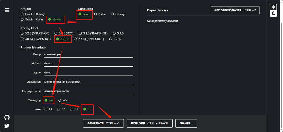Click the 'Spring Boot' heading

tap(29, 28)
